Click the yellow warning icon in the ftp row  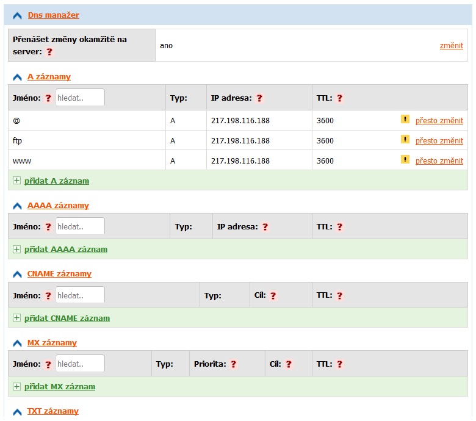click(x=405, y=140)
